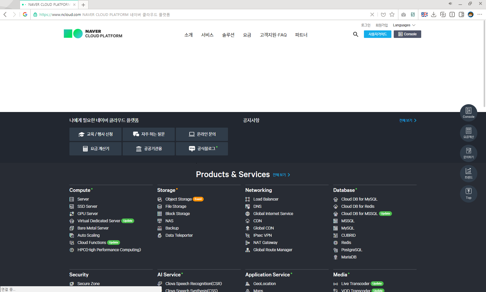Open the 요금계산 floating side icon

pyautogui.click(x=468, y=133)
